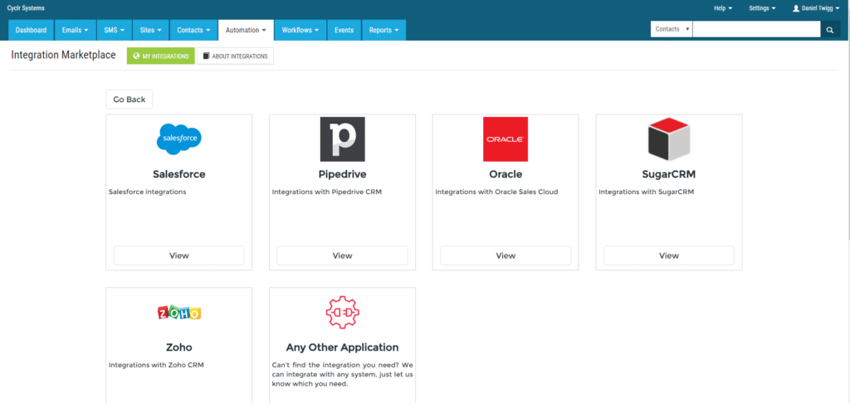Screen dimensions: 850x403
Task: Expand the Workflows menu
Action: [300, 31]
